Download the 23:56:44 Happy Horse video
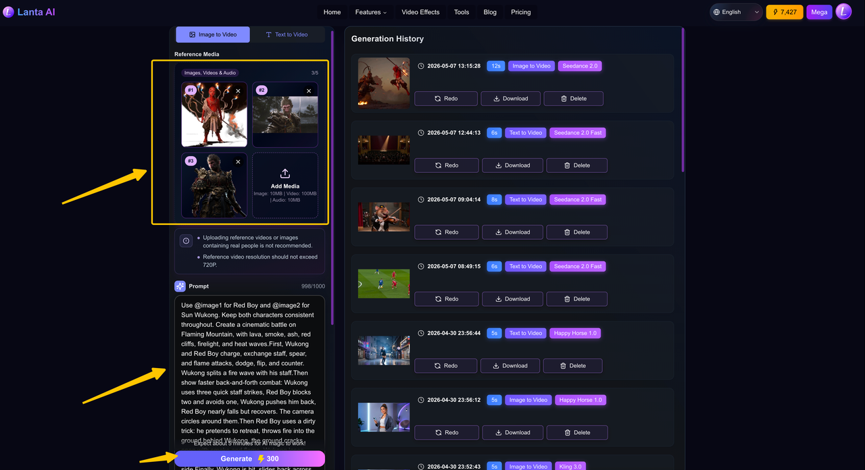This screenshot has width=865, height=470. (510, 366)
